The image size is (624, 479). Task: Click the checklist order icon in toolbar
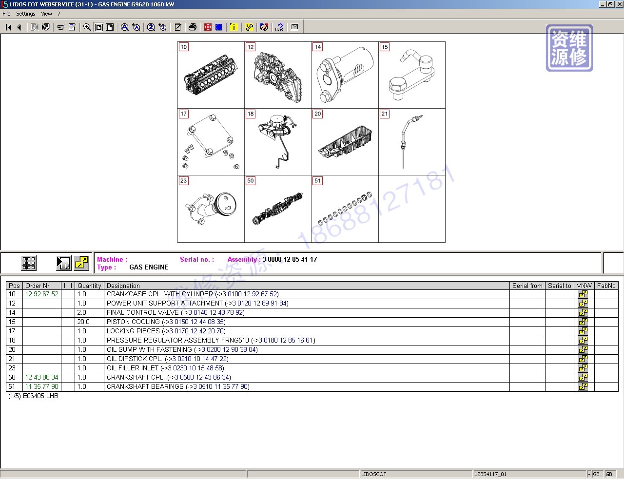(72, 27)
